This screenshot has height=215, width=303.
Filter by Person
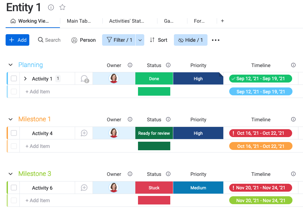click(83, 40)
